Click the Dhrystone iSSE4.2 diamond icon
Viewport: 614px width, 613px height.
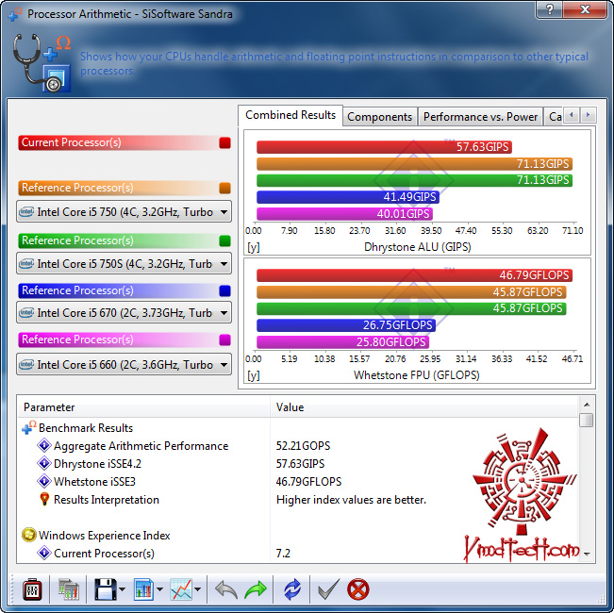click(43, 463)
